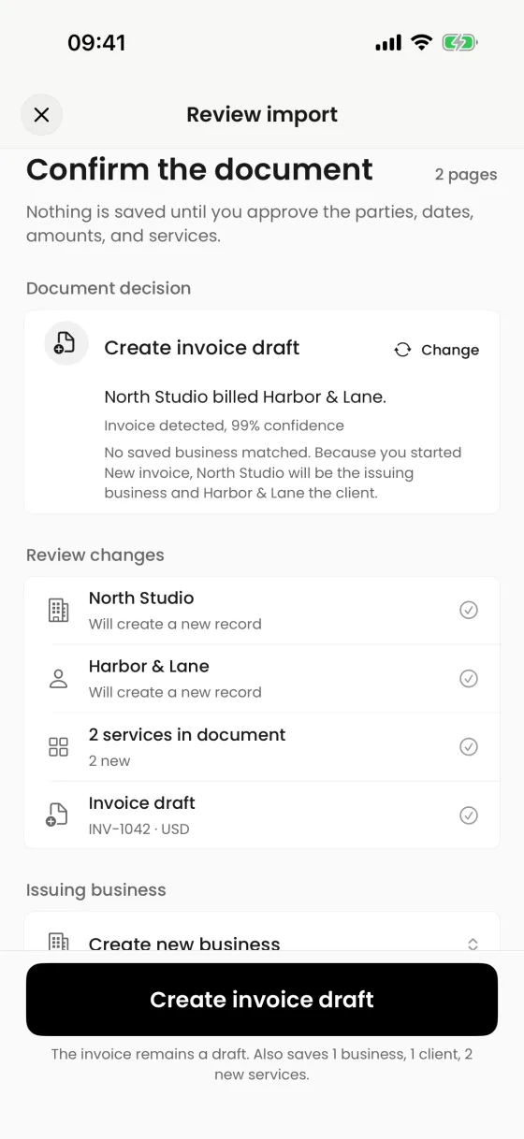
Task: Click the document icon beside Invoice draft row
Action: pyautogui.click(x=57, y=815)
